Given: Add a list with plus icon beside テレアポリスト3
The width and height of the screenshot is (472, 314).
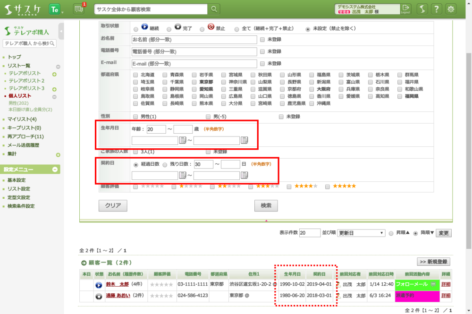Looking at the screenshot, I should pyautogui.click(x=54, y=89).
